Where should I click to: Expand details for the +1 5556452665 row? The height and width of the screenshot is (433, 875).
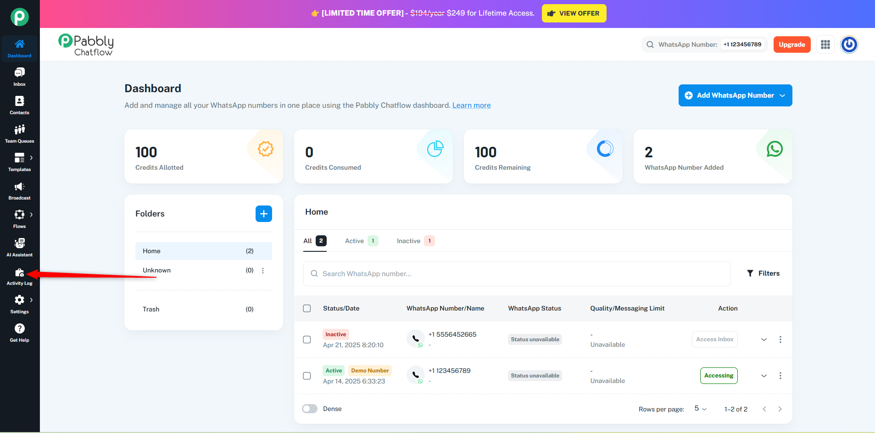764,339
